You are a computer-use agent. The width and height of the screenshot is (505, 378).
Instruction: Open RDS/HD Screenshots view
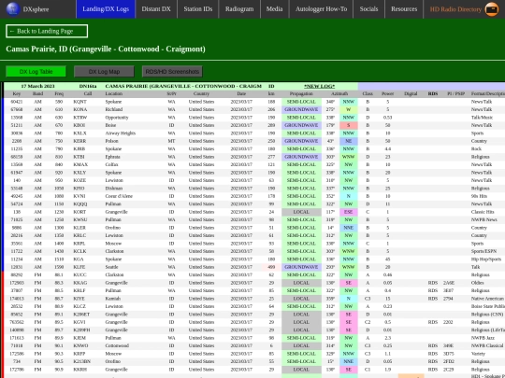(172, 71)
